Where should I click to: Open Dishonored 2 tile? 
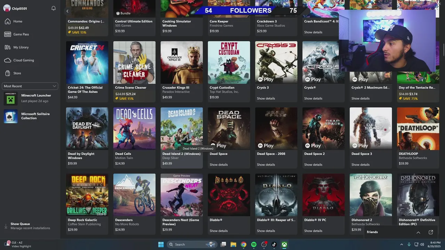click(371, 204)
